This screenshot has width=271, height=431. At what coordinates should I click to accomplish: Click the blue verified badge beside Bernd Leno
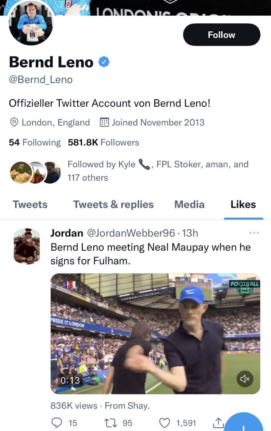[104, 62]
